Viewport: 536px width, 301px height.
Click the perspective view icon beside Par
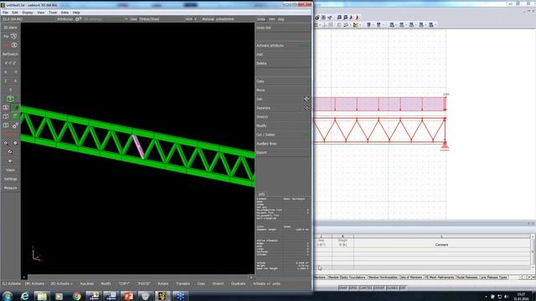(x=13, y=36)
